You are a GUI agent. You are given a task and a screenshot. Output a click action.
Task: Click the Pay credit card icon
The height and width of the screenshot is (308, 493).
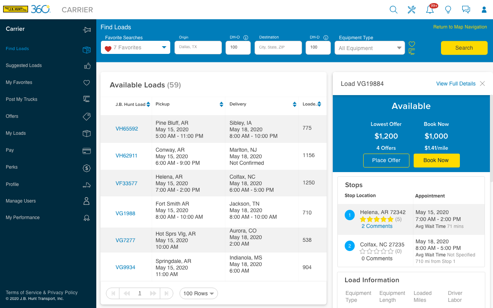[x=87, y=151]
